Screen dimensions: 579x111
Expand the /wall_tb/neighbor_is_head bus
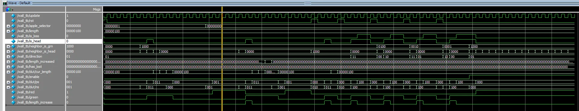click(x=8, y=52)
